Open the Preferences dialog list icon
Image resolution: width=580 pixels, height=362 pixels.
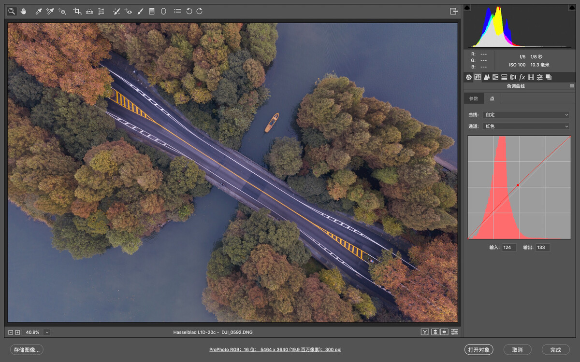point(177,11)
